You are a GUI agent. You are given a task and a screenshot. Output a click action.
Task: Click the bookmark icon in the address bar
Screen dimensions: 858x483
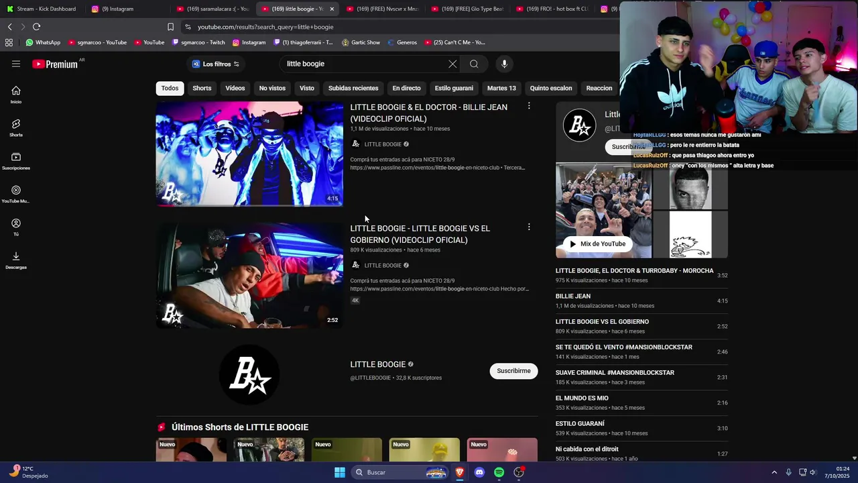coord(170,27)
